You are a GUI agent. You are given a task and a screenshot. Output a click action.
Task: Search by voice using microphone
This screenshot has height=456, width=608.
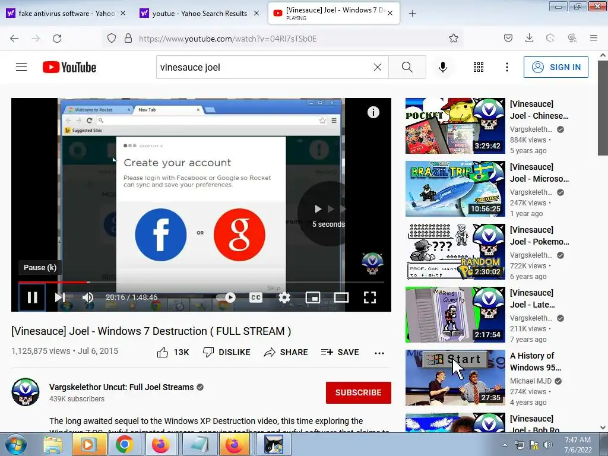[x=443, y=67]
